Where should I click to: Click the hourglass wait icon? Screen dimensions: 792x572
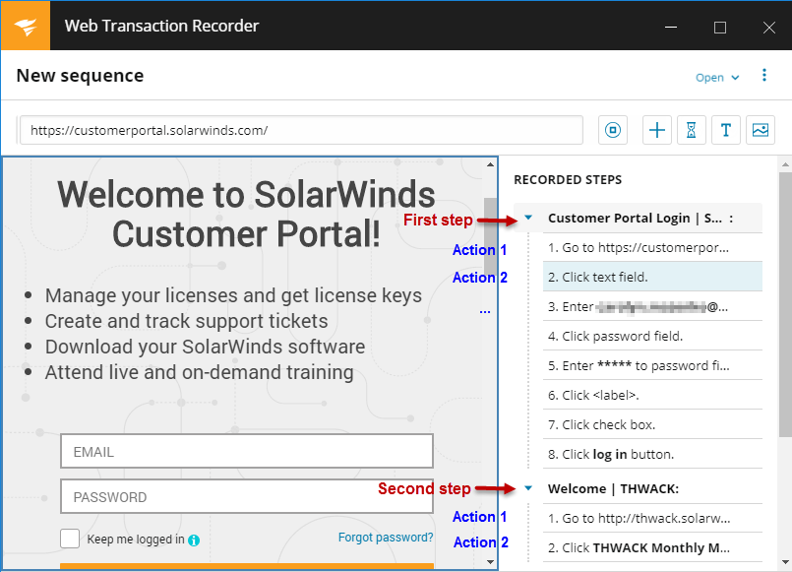(692, 130)
